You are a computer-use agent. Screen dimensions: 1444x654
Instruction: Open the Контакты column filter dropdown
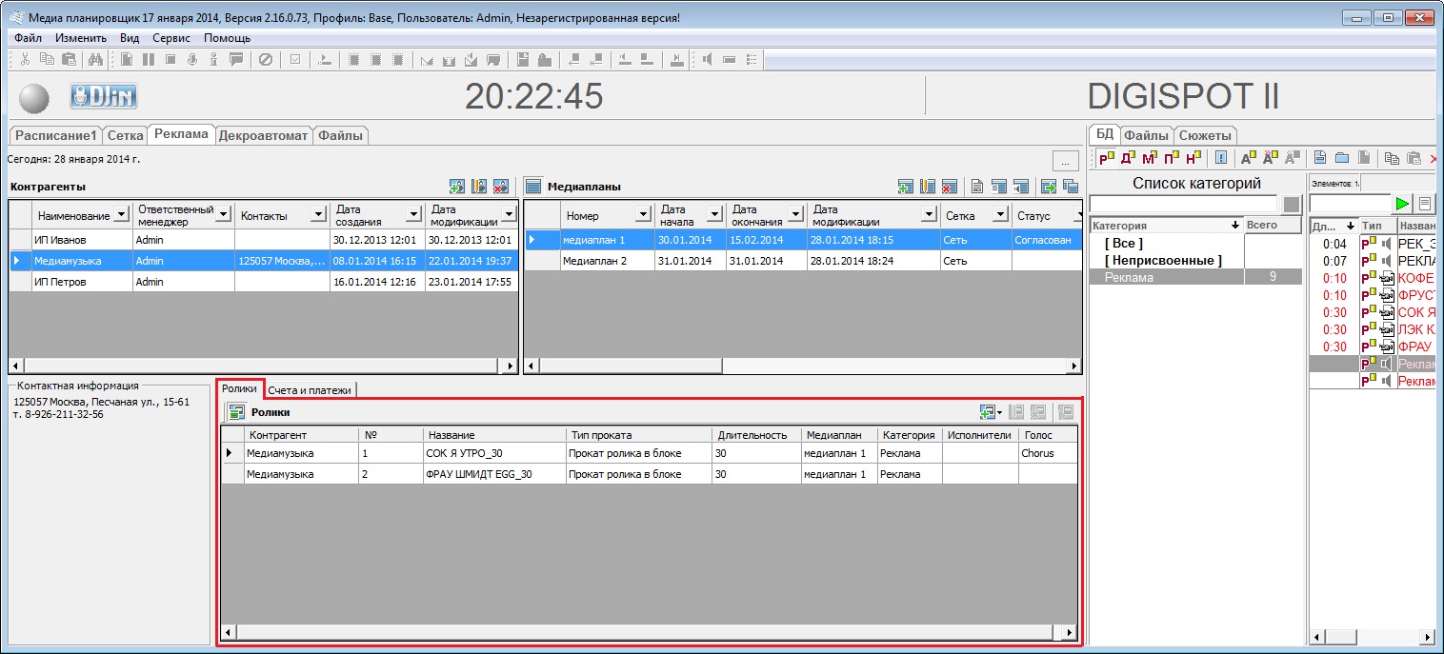point(319,215)
